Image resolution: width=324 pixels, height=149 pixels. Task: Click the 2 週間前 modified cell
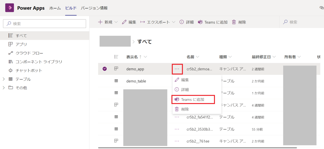point(258,69)
